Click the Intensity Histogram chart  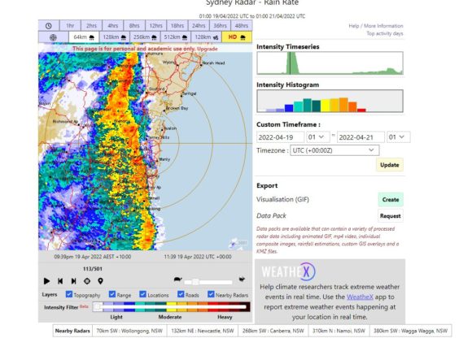coord(330,101)
